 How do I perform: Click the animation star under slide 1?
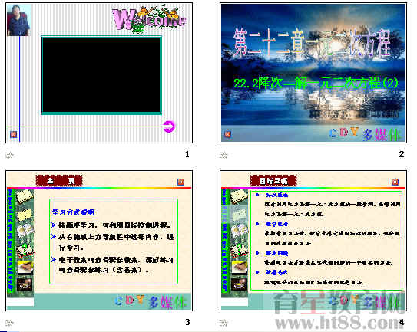point(9,155)
